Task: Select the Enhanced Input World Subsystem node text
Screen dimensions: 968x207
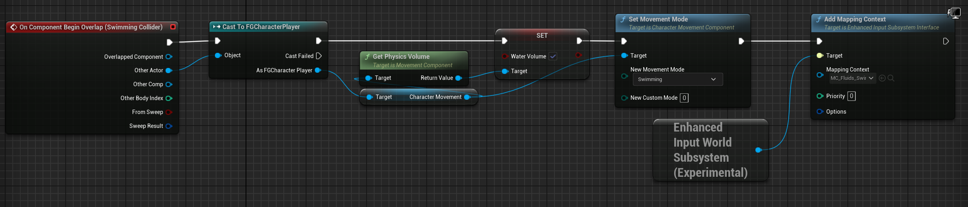Action: click(710, 150)
